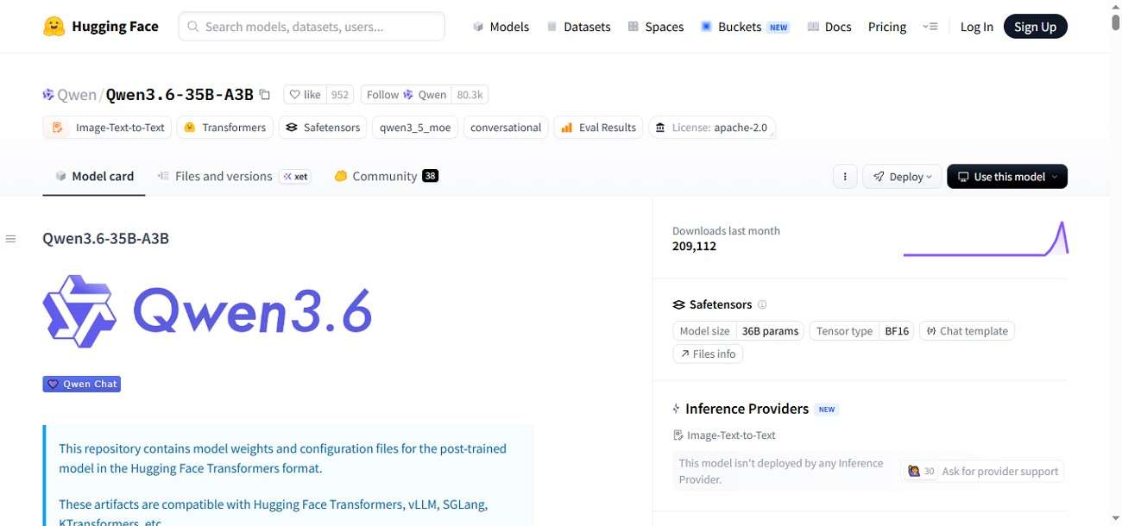The height and width of the screenshot is (526, 1122).
Task: Open the Spaces navigation link
Action: [655, 27]
